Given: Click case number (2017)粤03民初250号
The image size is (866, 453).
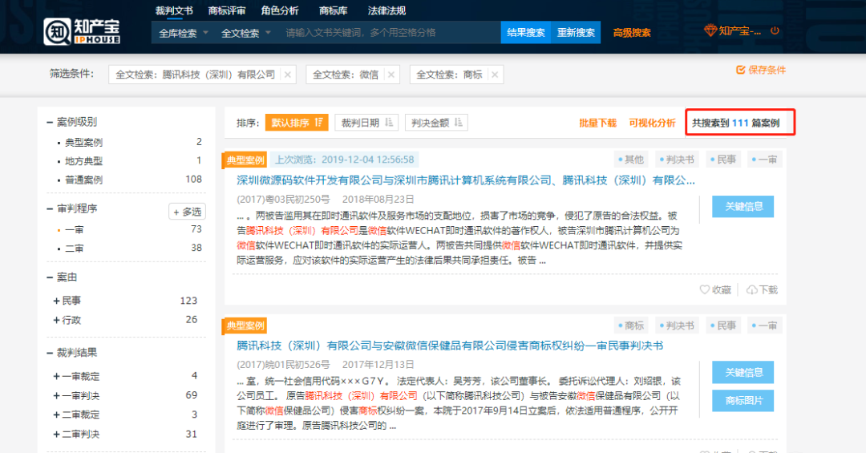Looking at the screenshot, I should coord(283,200).
